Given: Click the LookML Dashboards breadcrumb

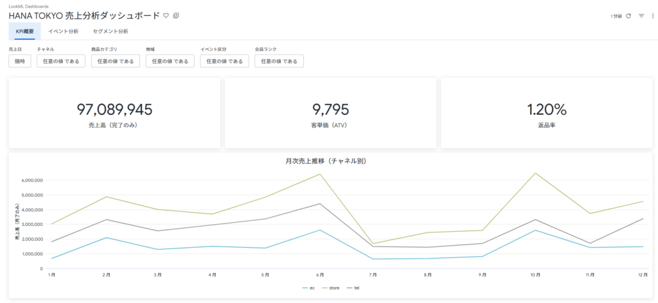Looking at the screenshot, I should click(x=28, y=6).
